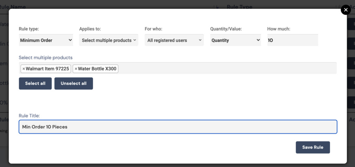Click the Walmart Item 97225 tag text
The image size is (355, 167).
pos(47,69)
